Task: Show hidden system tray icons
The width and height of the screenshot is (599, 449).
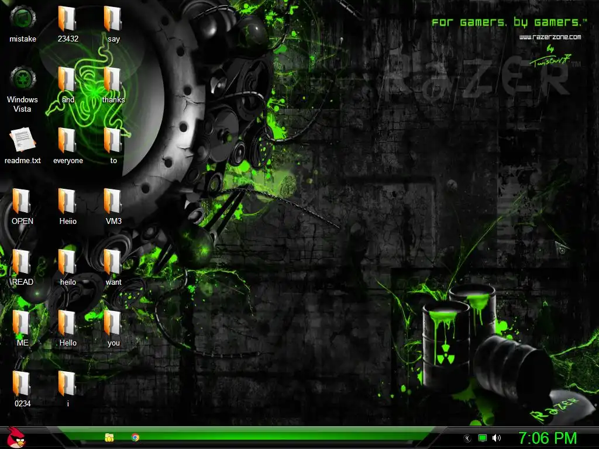Action: [x=467, y=438]
